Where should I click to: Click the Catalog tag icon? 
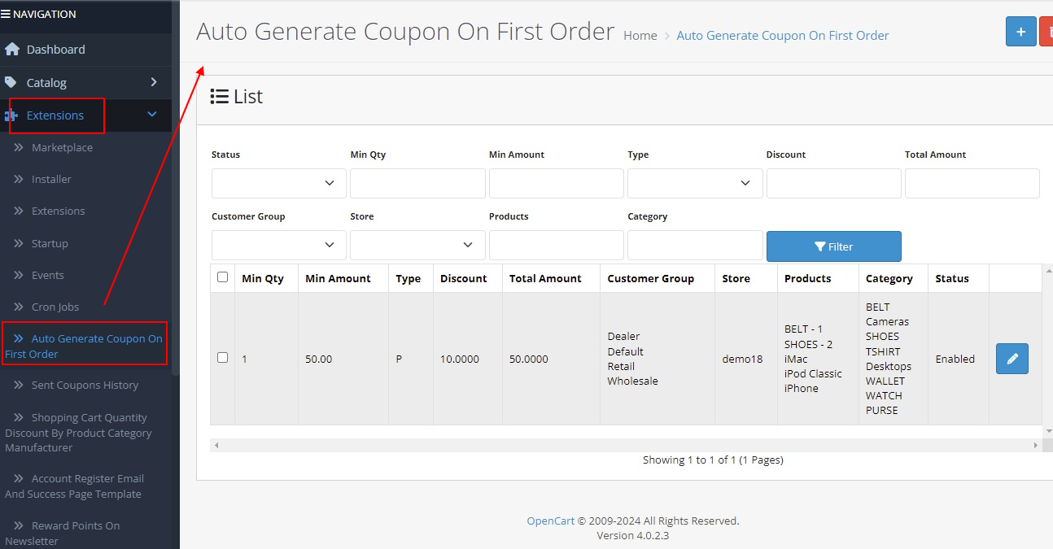(x=11, y=82)
